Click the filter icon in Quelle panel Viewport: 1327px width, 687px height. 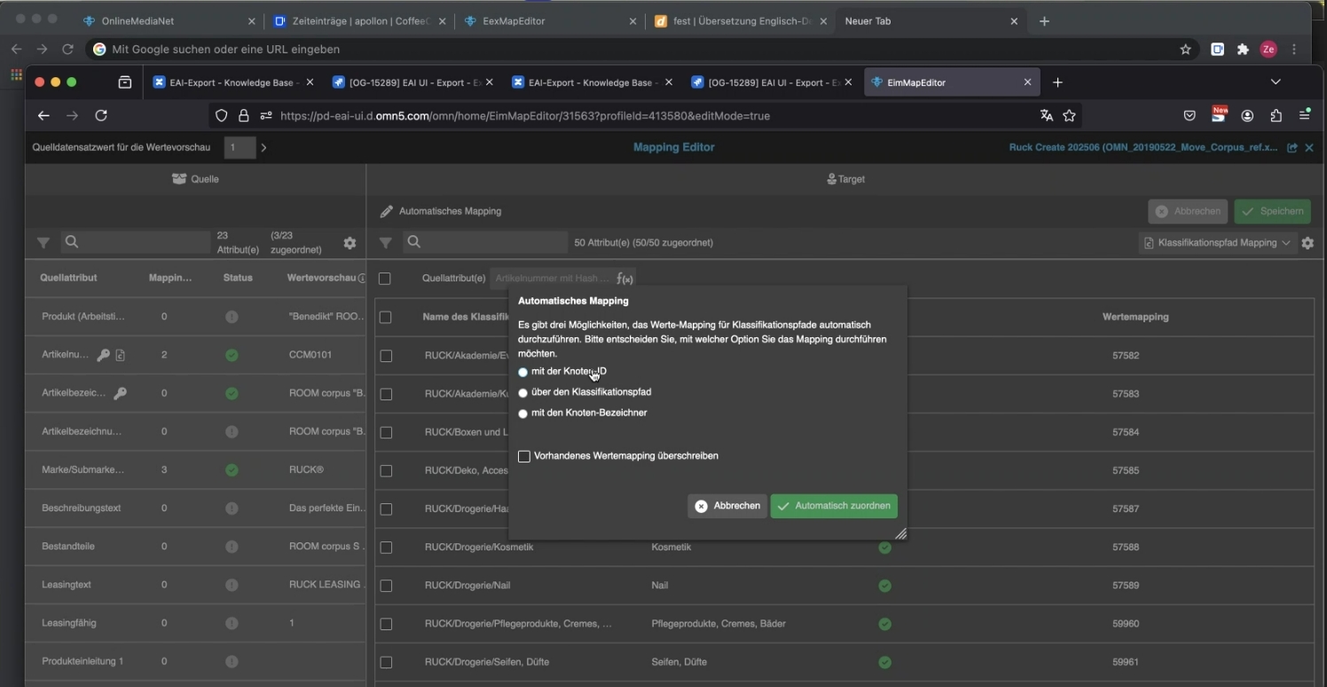point(43,242)
